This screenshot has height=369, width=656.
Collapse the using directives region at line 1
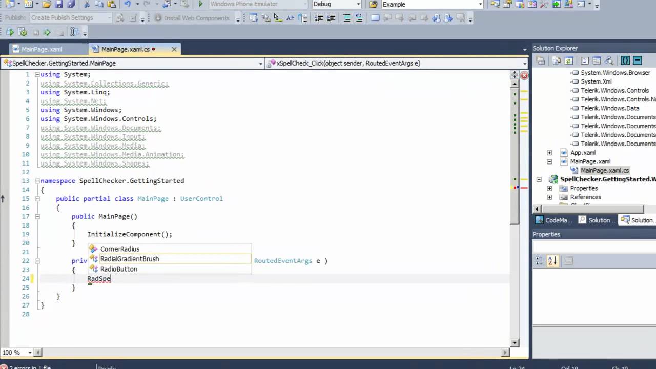coord(37,75)
